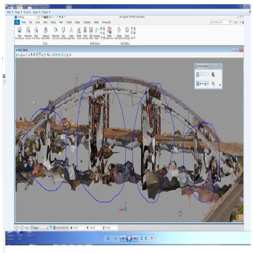Switch to the Analyze ribbon tab

point(78,22)
